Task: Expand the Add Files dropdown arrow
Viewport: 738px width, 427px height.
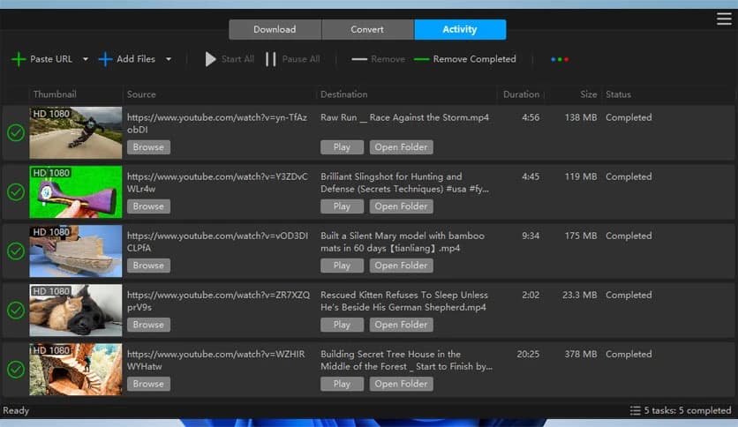Action: tap(169, 59)
